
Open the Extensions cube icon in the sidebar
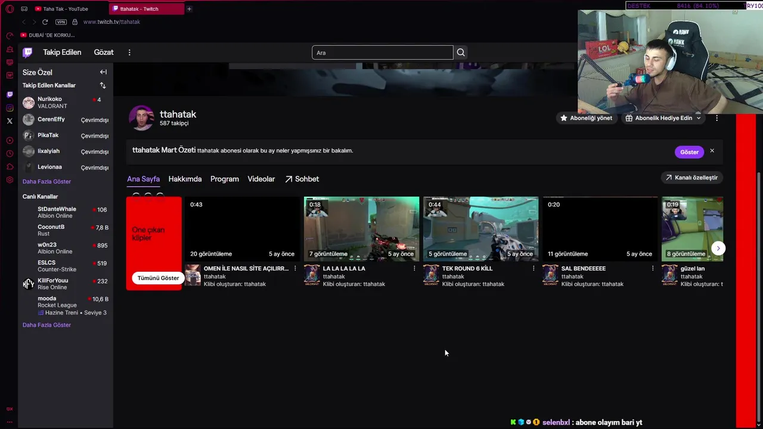point(10,167)
